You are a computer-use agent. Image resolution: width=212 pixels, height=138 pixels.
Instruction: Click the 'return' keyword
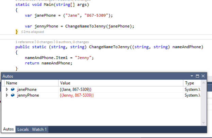point(32,63)
